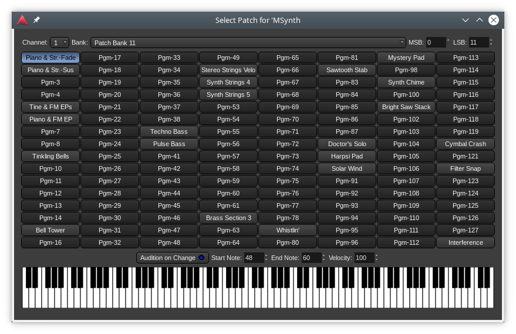
Task: Select the Tinkling Bells patch
Action: 50,156
